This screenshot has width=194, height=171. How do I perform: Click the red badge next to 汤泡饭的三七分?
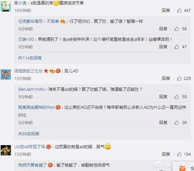pyautogui.click(x=58, y=71)
